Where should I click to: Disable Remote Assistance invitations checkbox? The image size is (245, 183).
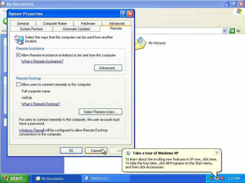tap(18, 55)
